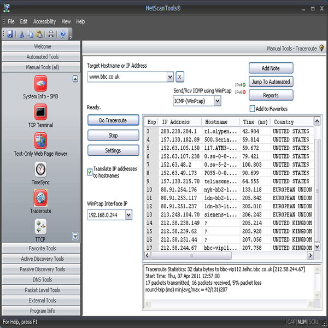Select row with IP 208.238.204.1
This screenshot has width=328, height=328.
(x=229, y=131)
